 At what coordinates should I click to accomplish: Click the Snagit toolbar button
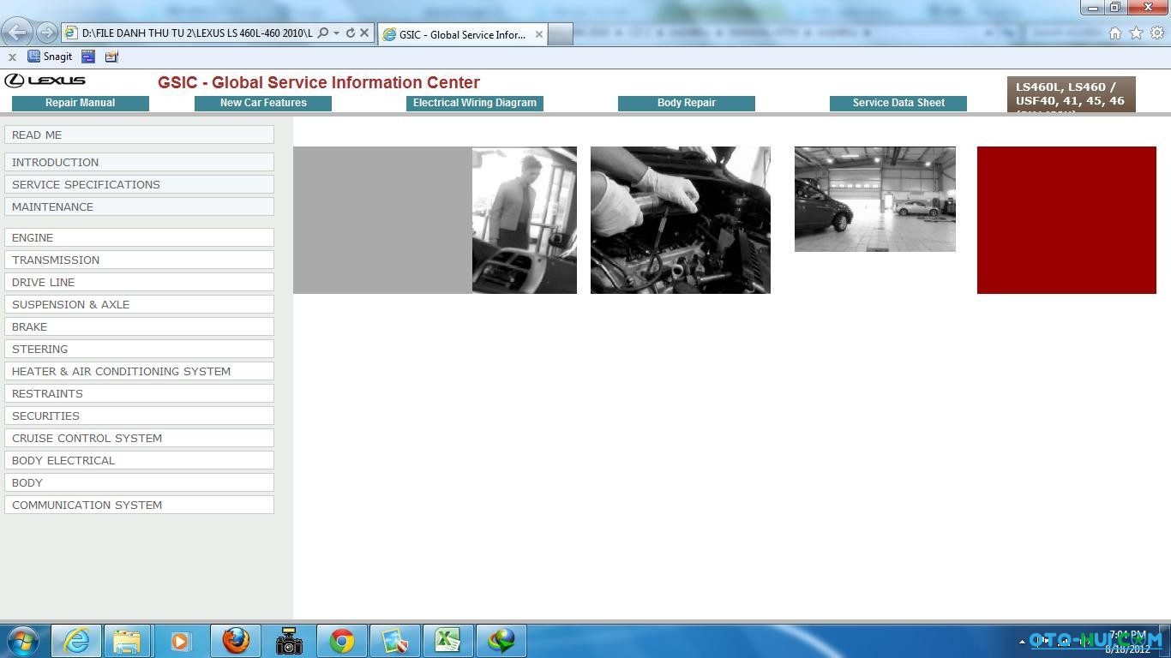coord(50,57)
